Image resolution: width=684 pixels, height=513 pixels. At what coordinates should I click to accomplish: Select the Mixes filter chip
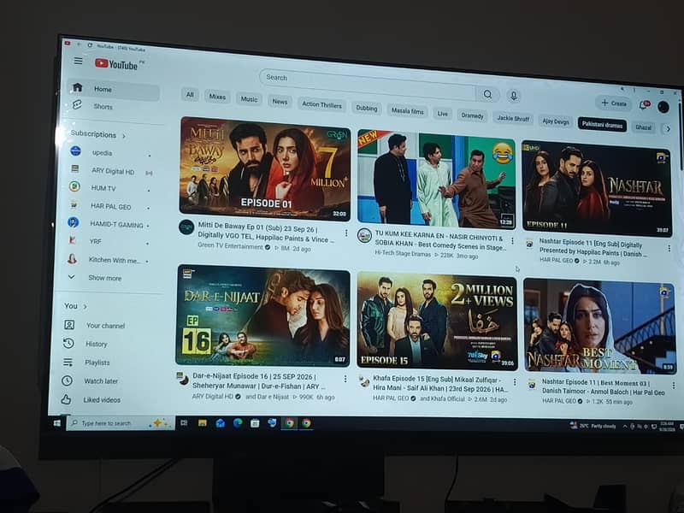217,97
